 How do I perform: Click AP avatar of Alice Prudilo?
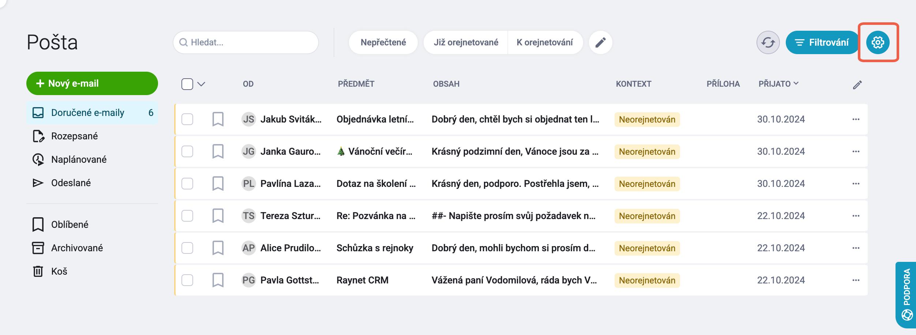coord(249,248)
